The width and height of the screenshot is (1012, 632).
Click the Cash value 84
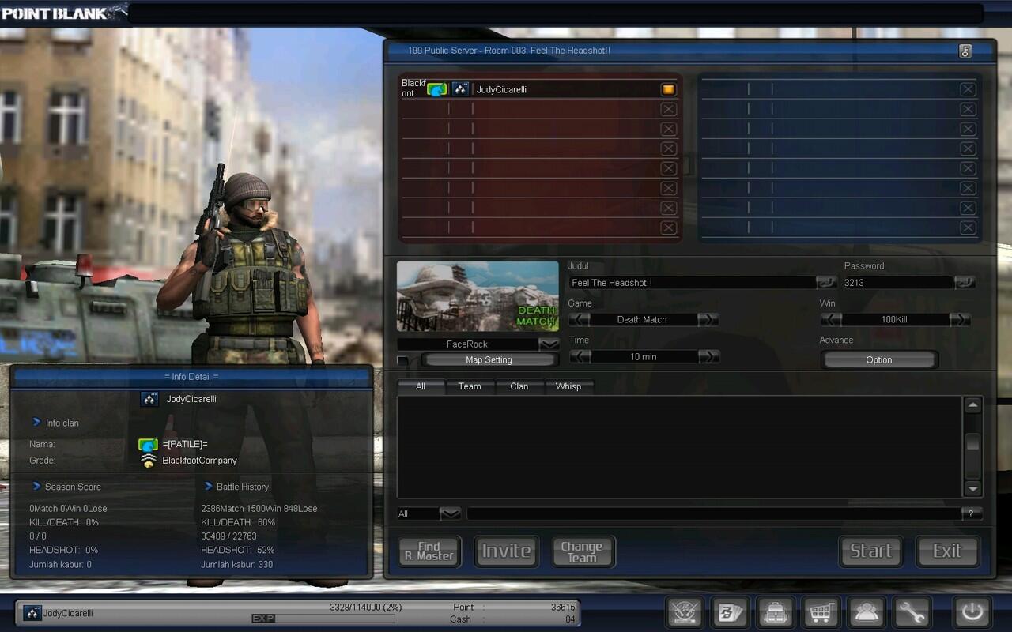pos(570,619)
